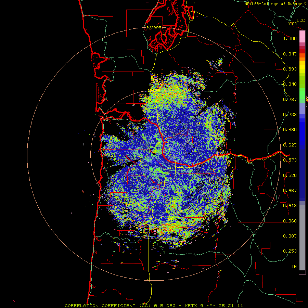The image size is (308, 308).
Task: Click the 0.840 scale value
Action: [290, 84]
